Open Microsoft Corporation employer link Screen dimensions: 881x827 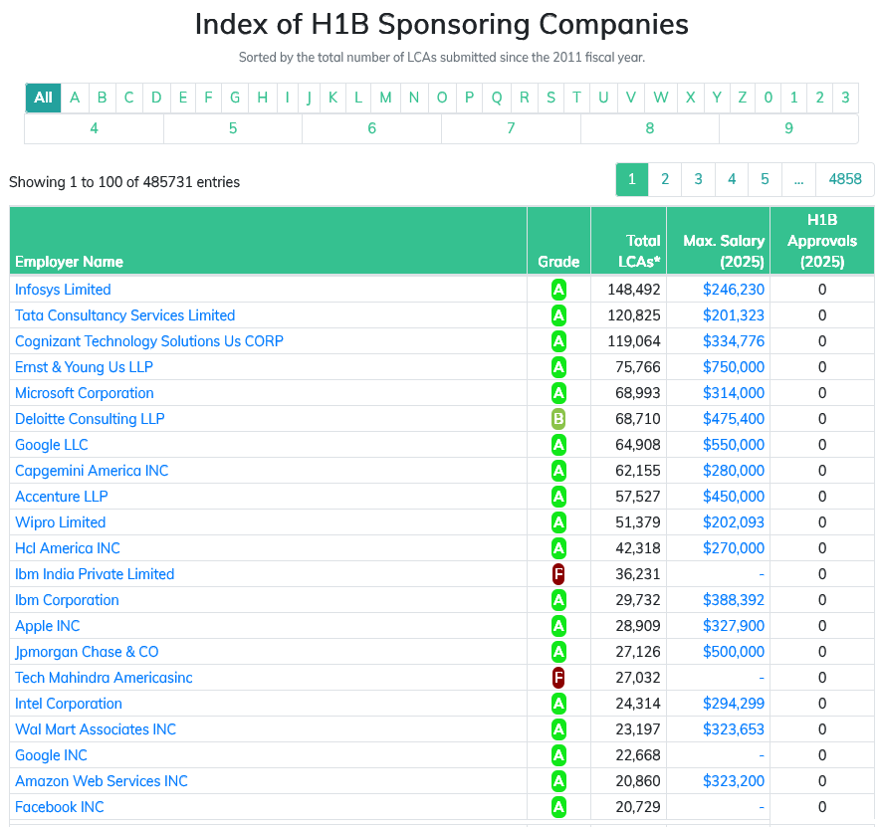(85, 393)
